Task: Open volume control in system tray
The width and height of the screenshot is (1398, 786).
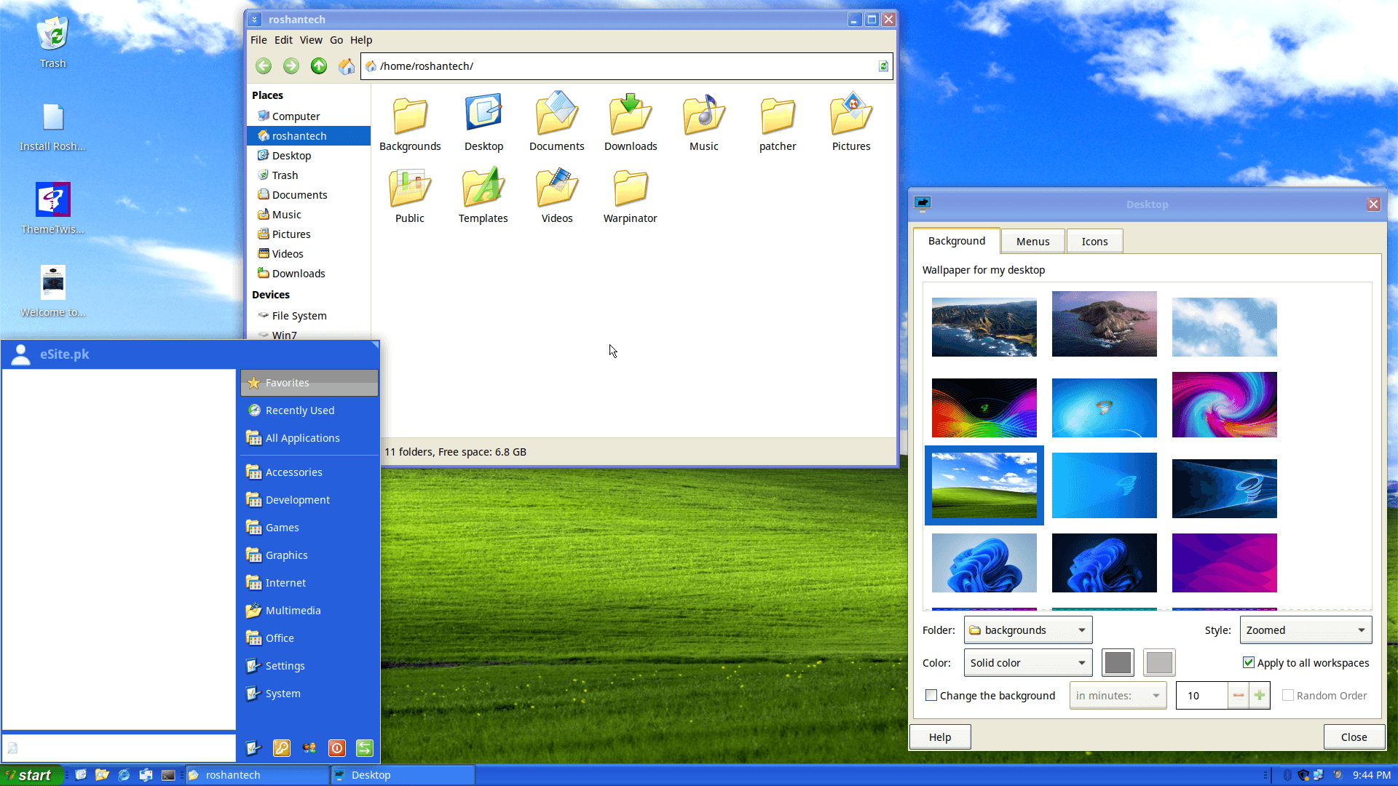Action: coord(1338,775)
